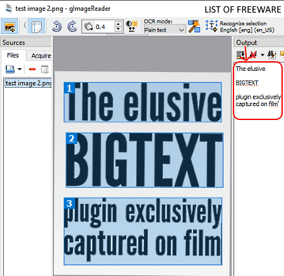Click the find and replace icon
Image resolution: width=284 pixels, height=276 pixels.
[271, 55]
